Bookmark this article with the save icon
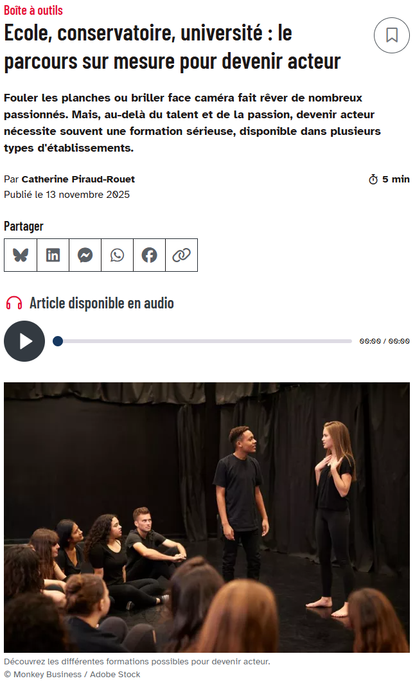Image resolution: width=415 pixels, height=683 pixels. [391, 35]
